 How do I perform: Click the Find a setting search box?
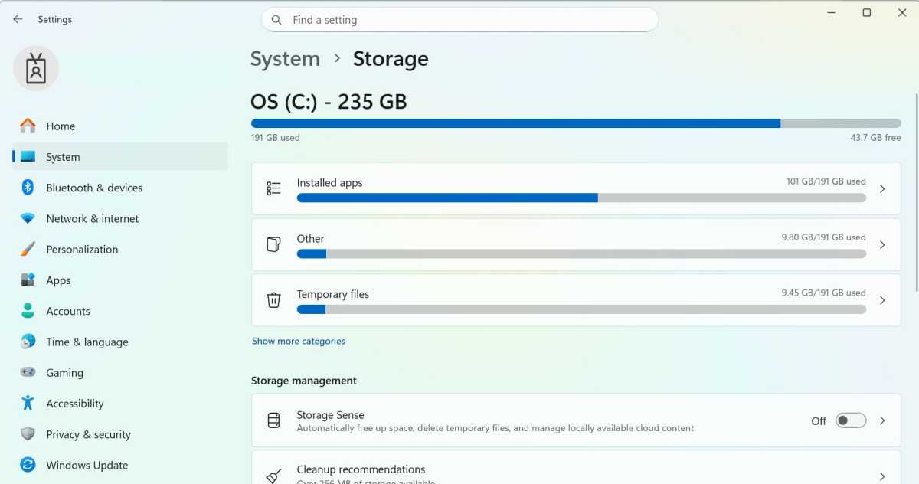(459, 19)
